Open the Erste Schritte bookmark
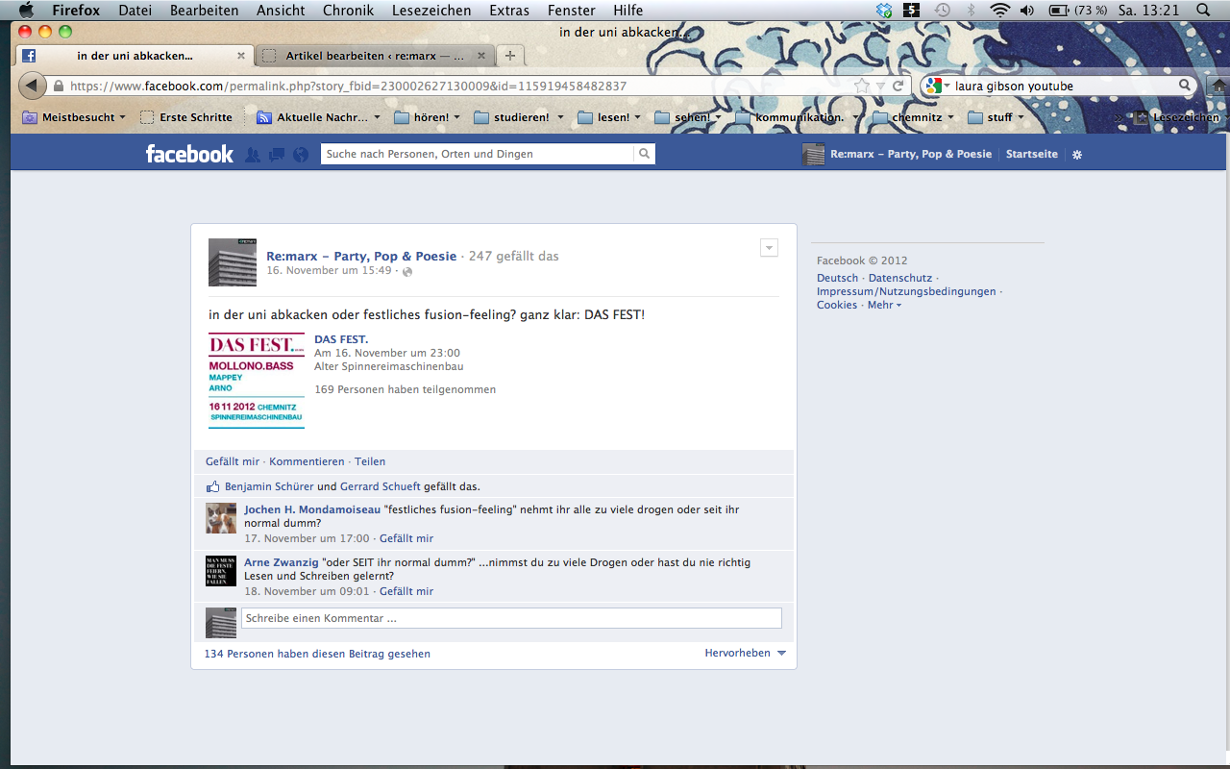1230x769 pixels. tap(186, 117)
